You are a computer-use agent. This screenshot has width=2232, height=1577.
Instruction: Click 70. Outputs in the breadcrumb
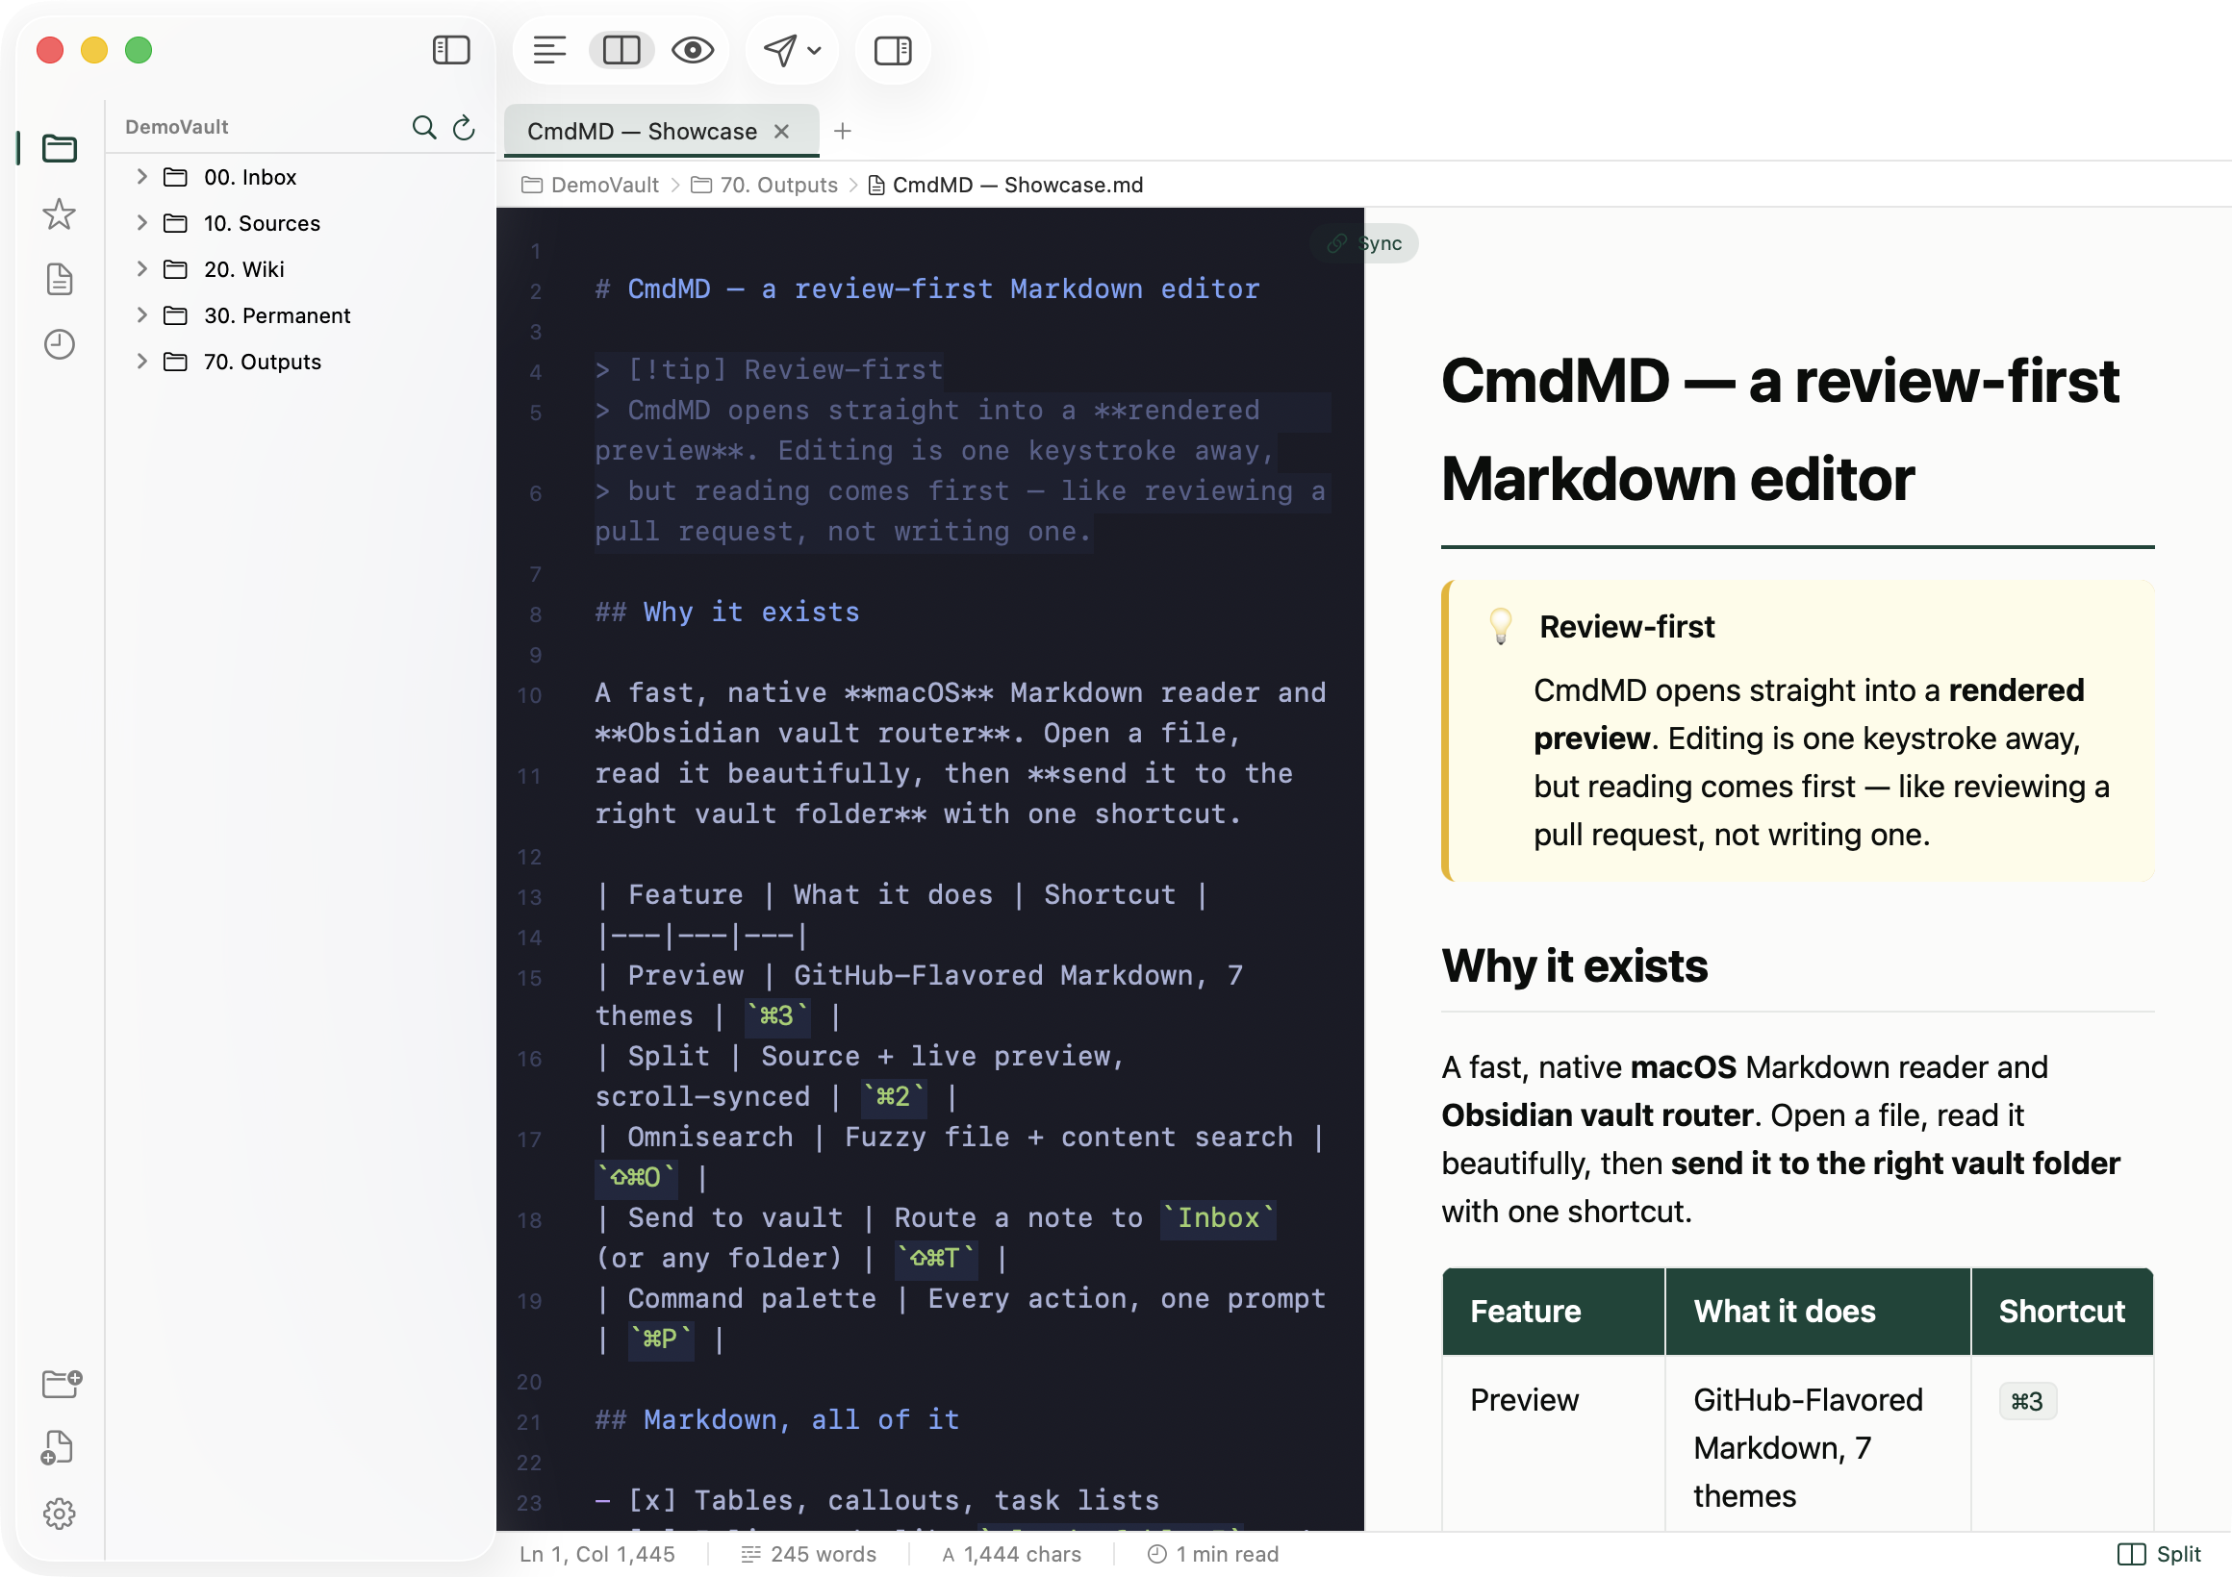[764, 185]
